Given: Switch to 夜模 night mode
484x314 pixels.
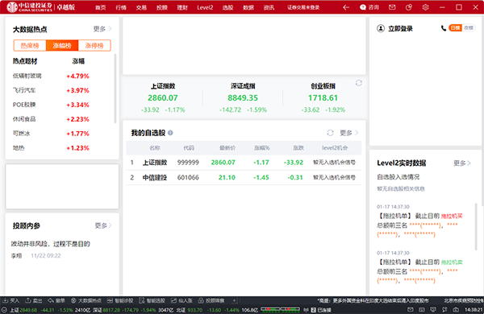Looking at the screenshot, I should 469,28.
